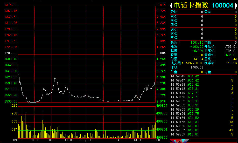Click the 买① bid row label
Viewport: 238px width, 143px height.
[174, 29]
